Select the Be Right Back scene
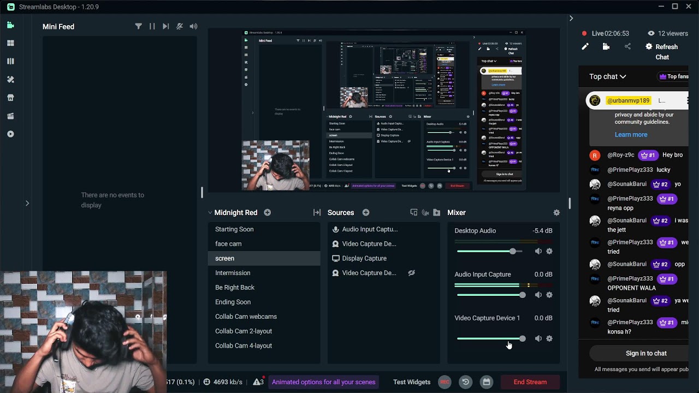The width and height of the screenshot is (699, 393). click(x=264, y=288)
